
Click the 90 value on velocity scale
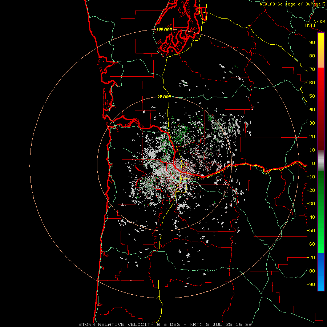tap(312, 43)
